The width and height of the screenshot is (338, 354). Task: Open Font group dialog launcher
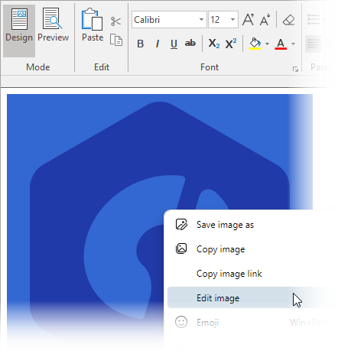point(295,69)
